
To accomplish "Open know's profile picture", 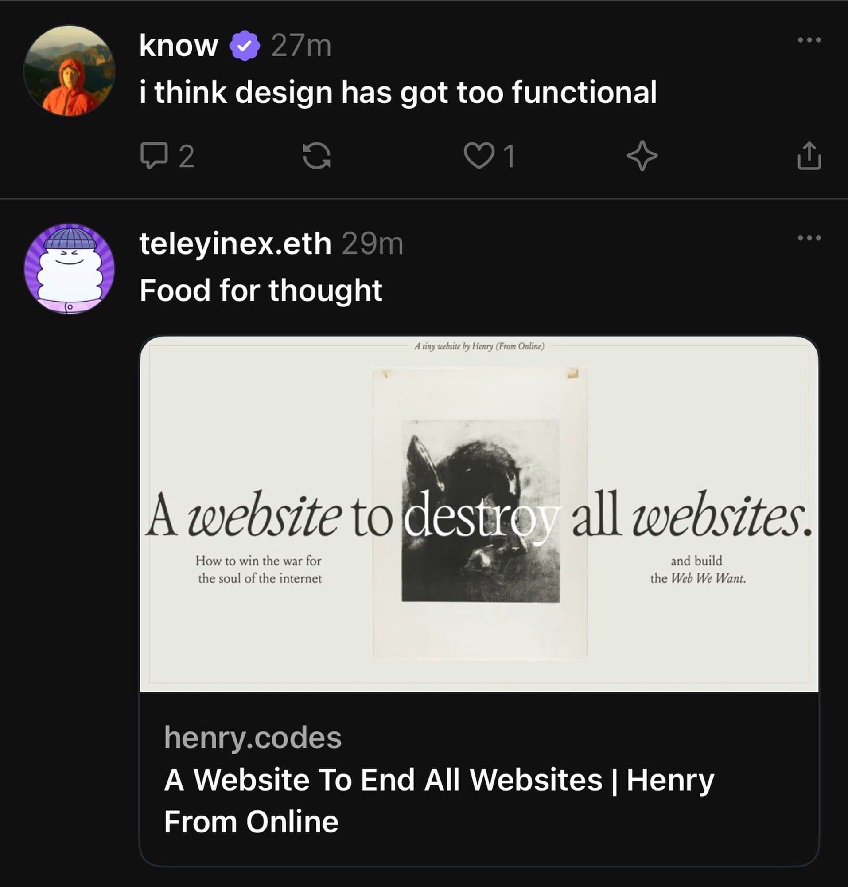I will [x=70, y=70].
